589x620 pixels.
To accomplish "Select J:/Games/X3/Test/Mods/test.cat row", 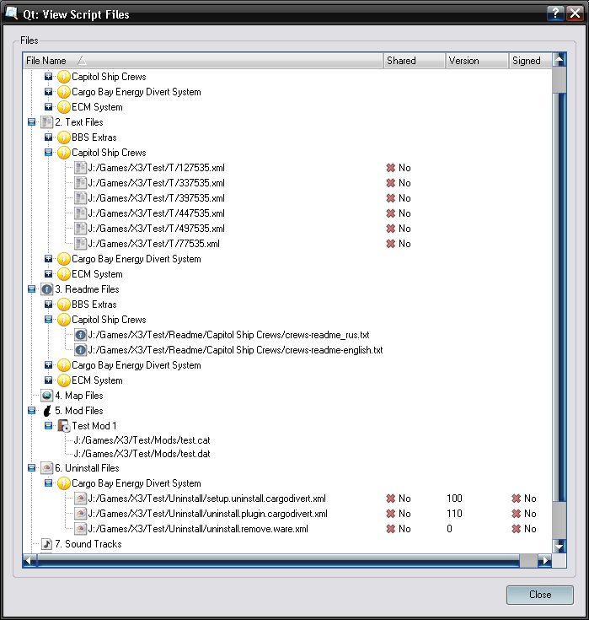I will (x=142, y=440).
